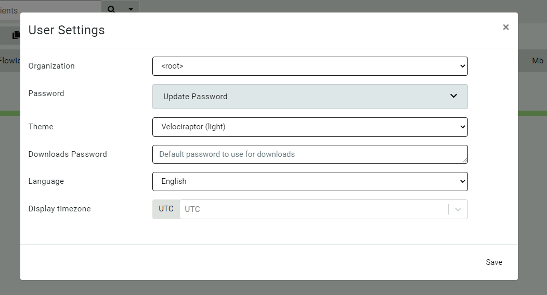This screenshot has width=547, height=295.
Task: Focus the Downloads Password field
Action: click(310, 154)
